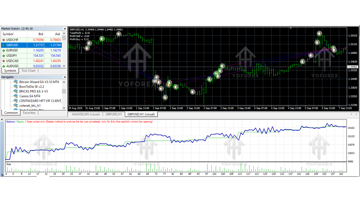Screen dimensions: 360x202
Task: Toggle the Balance line in the tester graph
Action: coord(10,121)
